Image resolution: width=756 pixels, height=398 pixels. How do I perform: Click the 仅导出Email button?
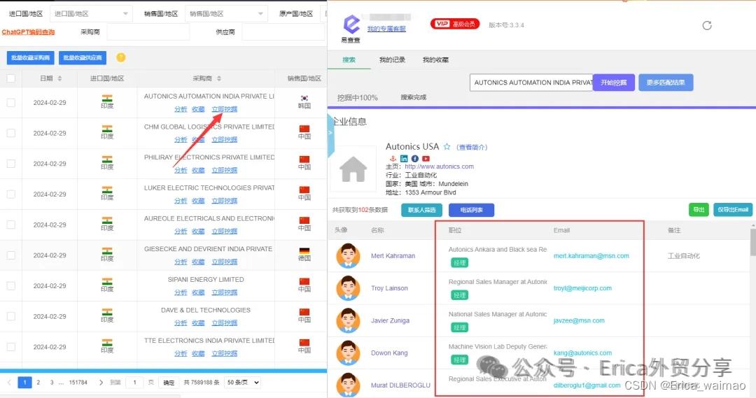(733, 210)
